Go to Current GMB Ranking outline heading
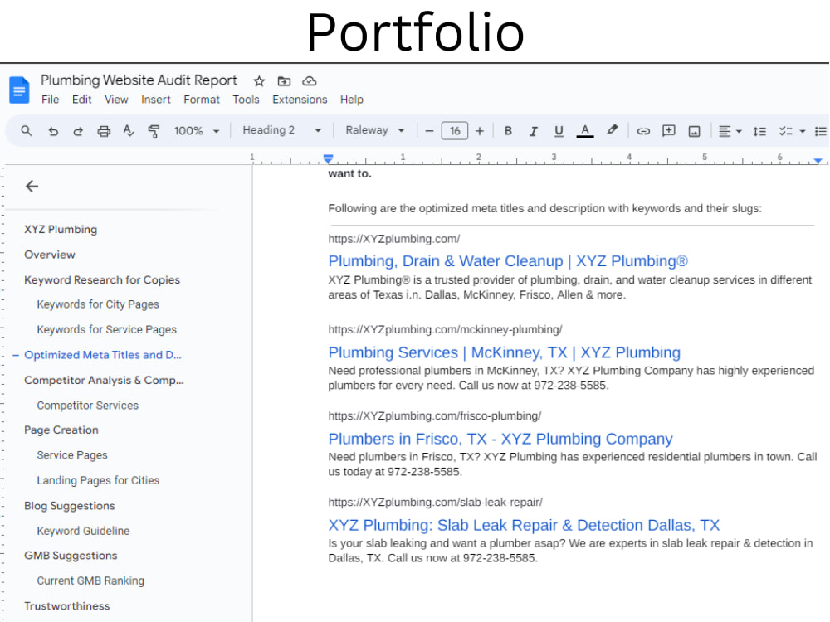This screenshot has width=830, height=622. pyautogui.click(x=90, y=581)
